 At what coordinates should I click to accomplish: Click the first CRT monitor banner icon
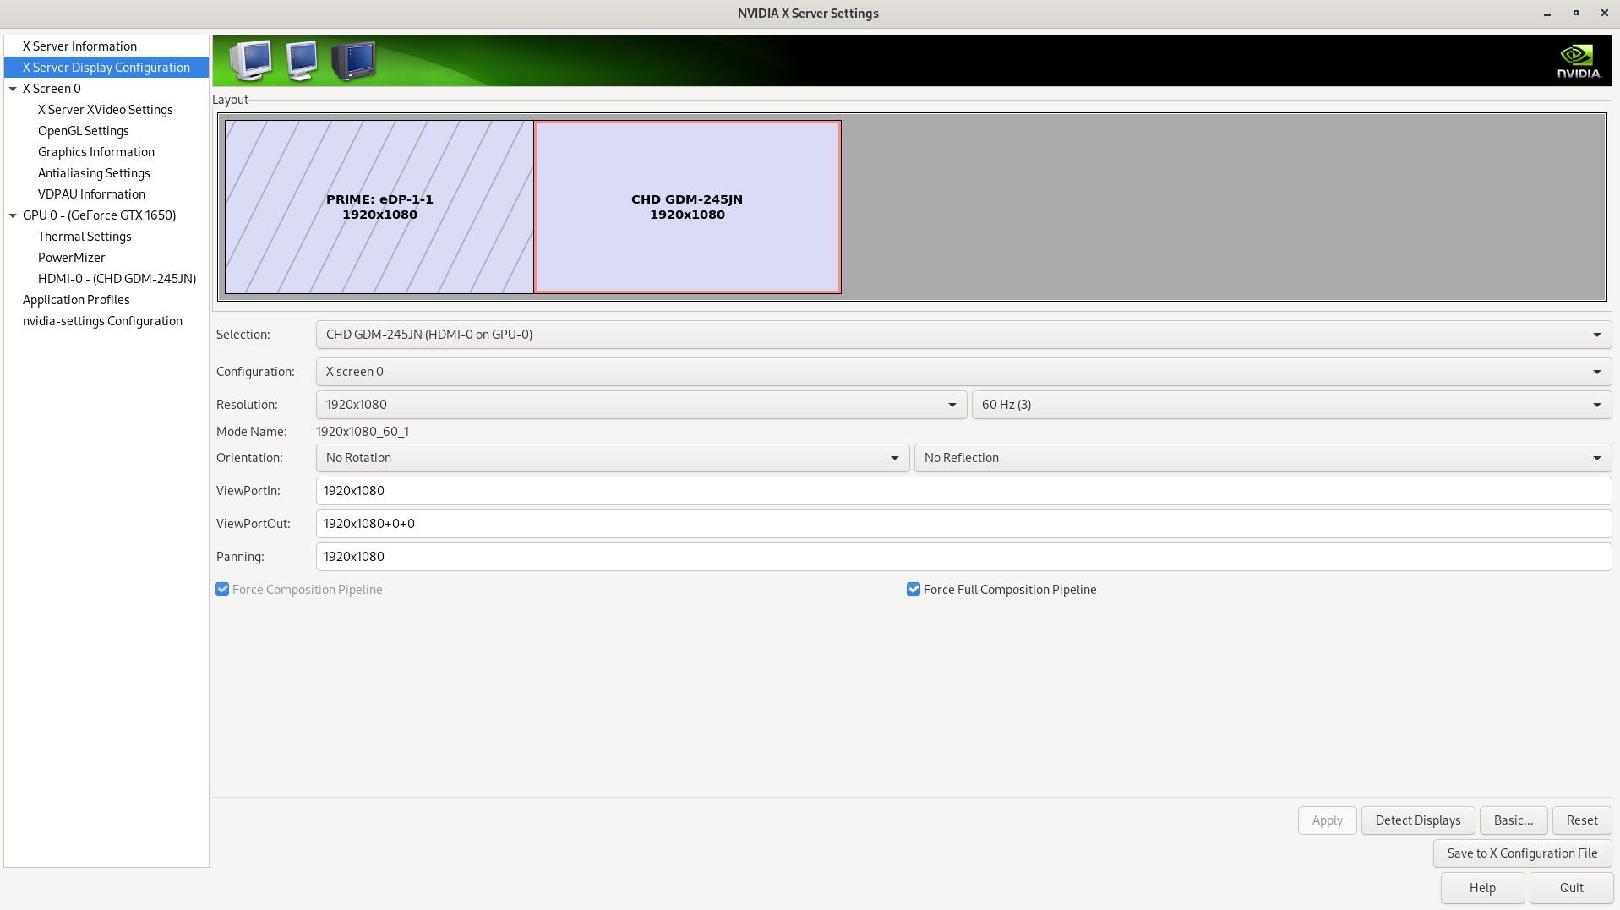251,61
